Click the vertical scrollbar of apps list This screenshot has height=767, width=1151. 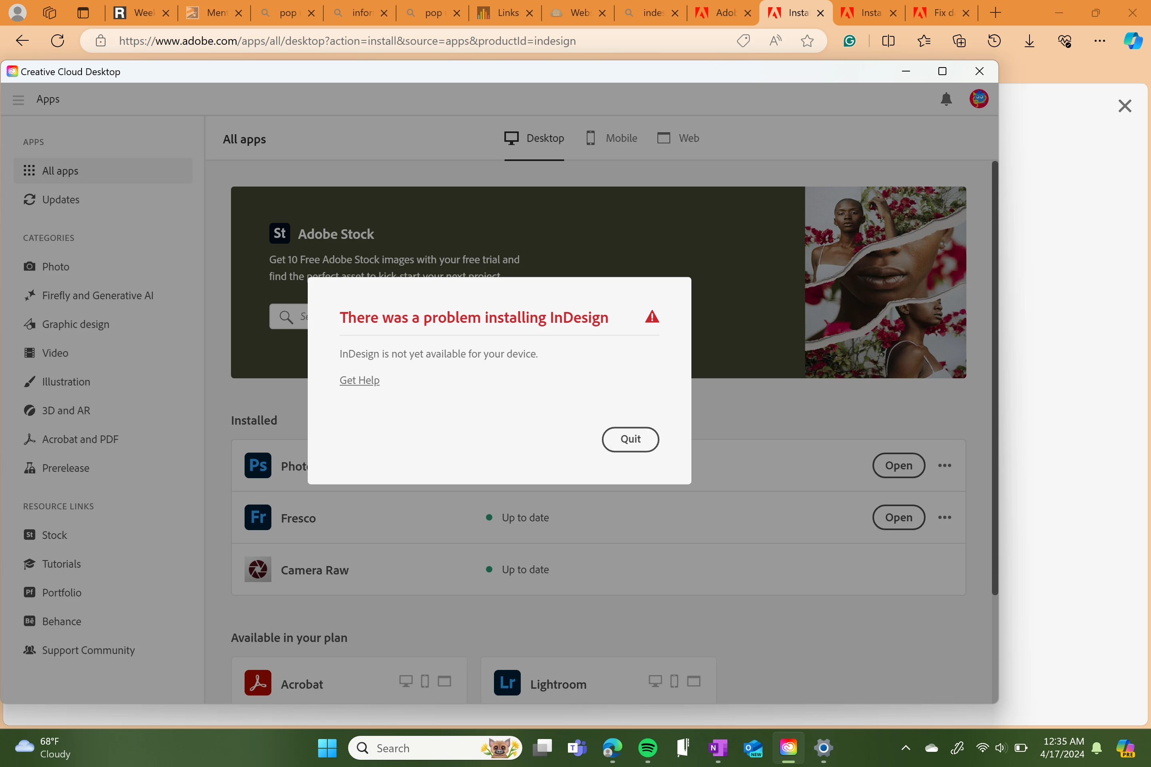[x=994, y=377]
